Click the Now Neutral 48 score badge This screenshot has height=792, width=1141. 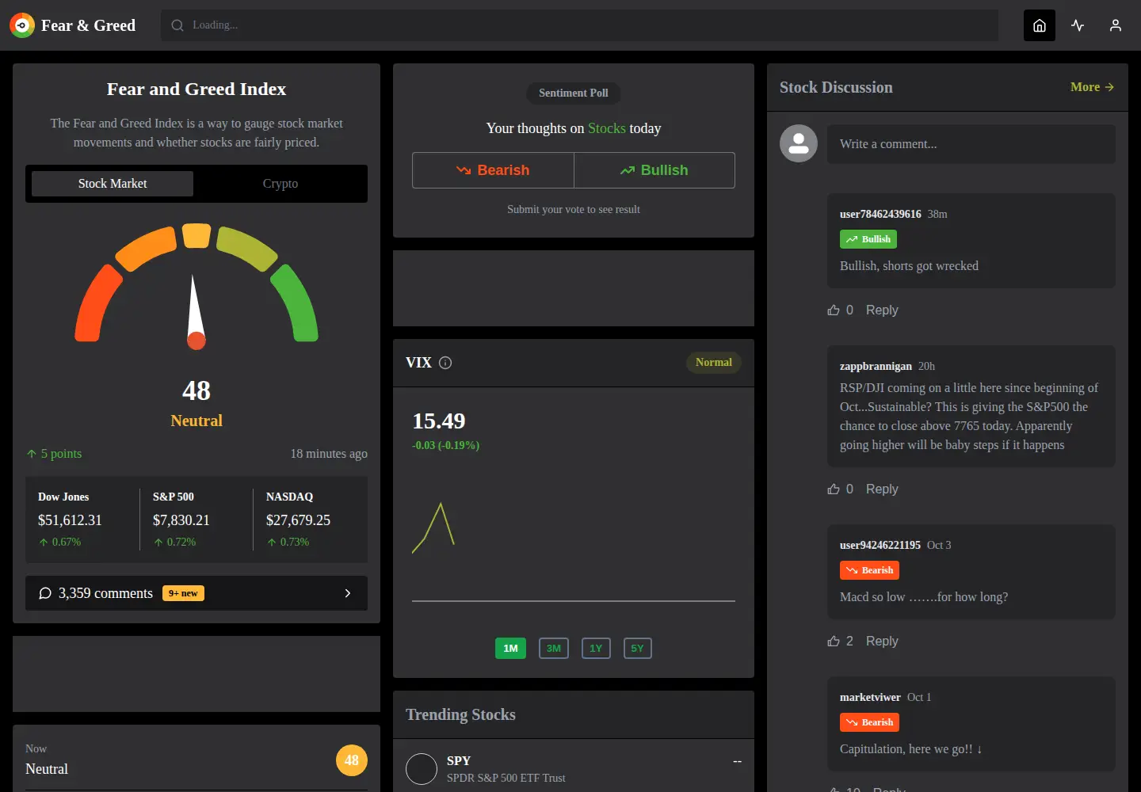352,760
